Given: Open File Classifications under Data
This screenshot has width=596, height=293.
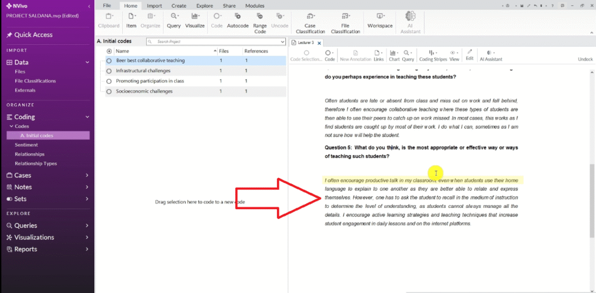Looking at the screenshot, I should [35, 81].
